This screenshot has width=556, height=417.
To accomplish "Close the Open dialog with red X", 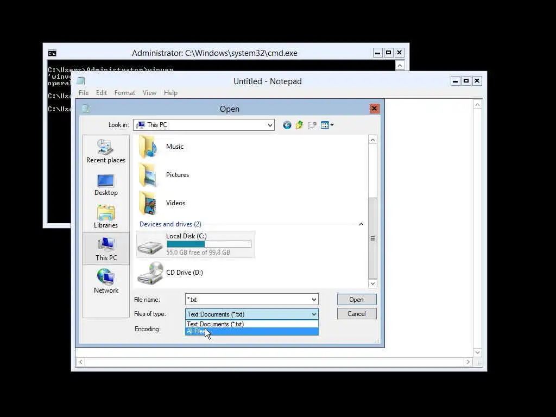I will 374,109.
